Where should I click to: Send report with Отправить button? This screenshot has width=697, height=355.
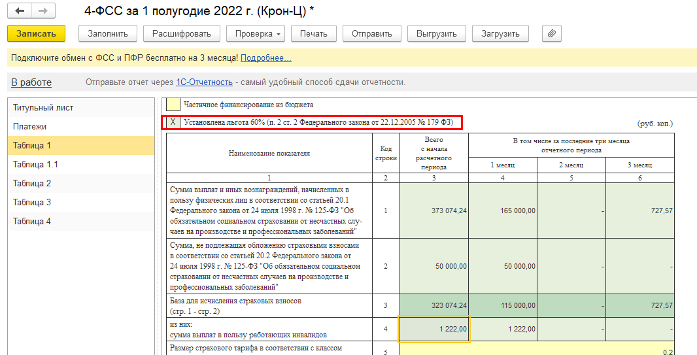(x=371, y=33)
